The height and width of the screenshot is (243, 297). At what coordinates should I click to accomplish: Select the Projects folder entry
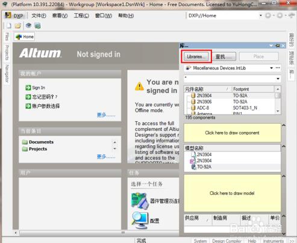(x=34, y=149)
